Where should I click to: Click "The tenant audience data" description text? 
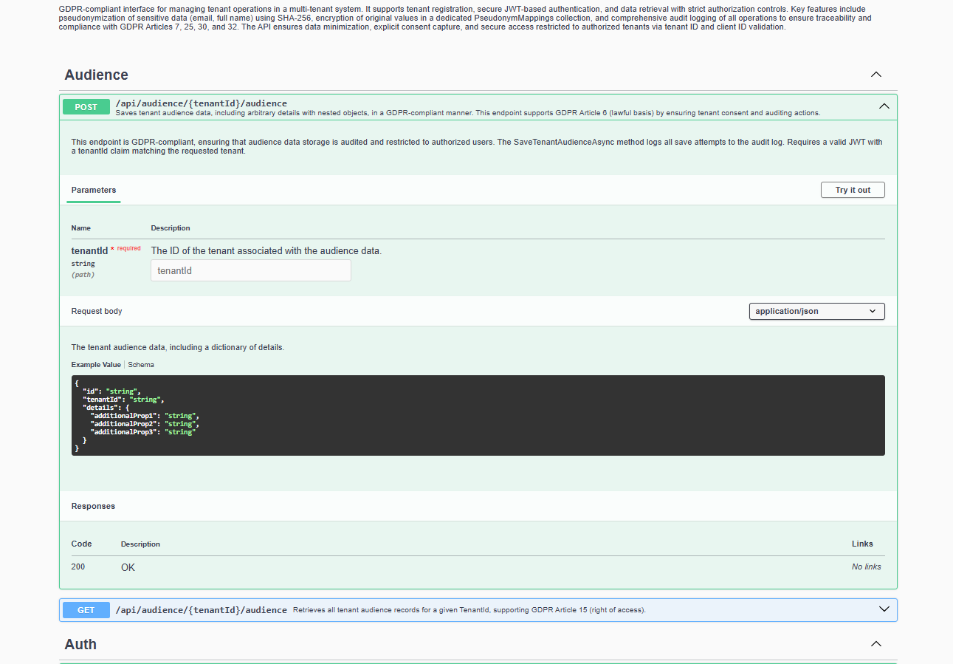tap(177, 347)
